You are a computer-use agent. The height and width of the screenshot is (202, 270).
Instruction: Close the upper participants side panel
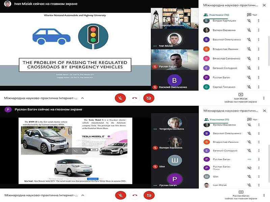[264, 5]
